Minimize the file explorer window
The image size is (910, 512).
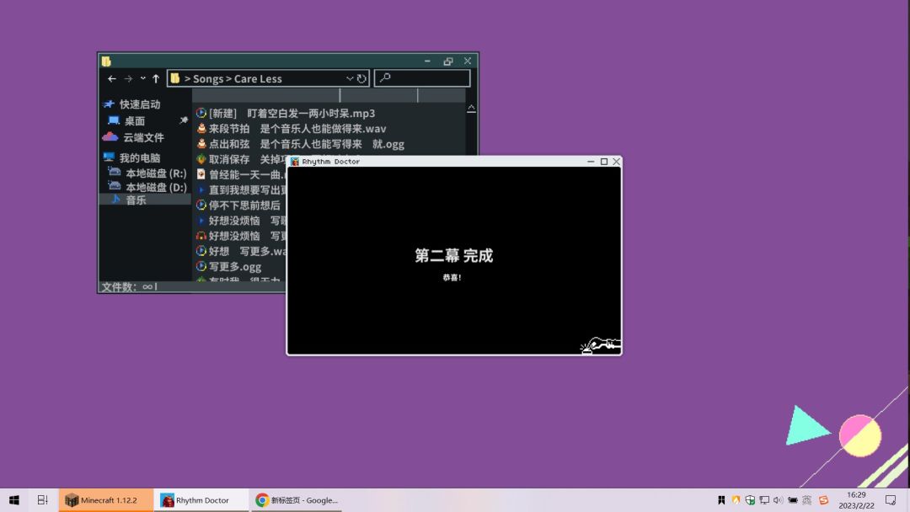pyautogui.click(x=427, y=61)
